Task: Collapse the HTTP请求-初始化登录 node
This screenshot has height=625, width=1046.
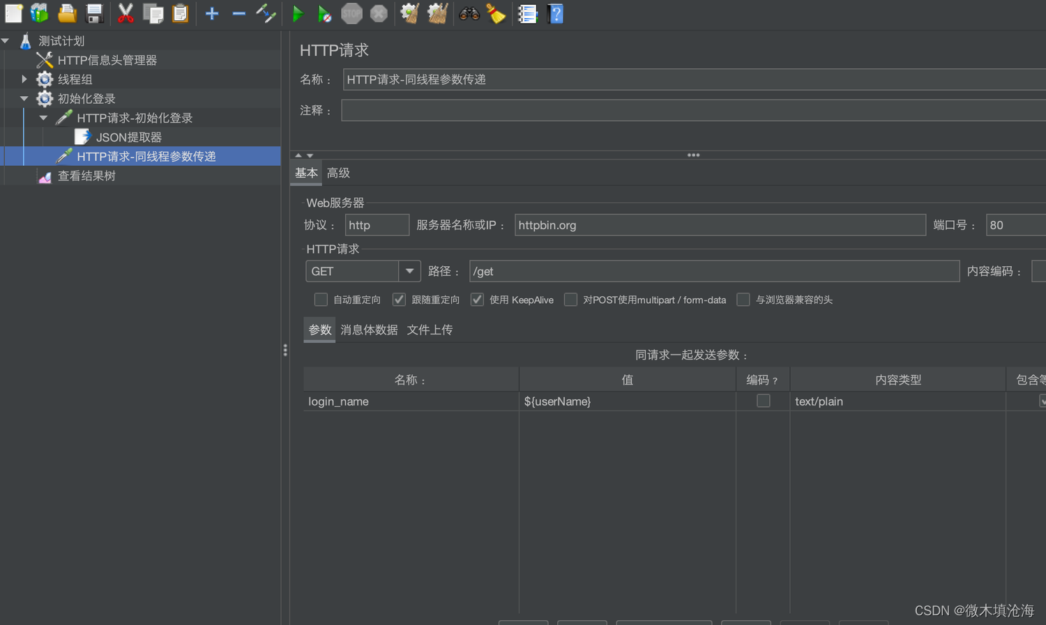Action: [44, 118]
